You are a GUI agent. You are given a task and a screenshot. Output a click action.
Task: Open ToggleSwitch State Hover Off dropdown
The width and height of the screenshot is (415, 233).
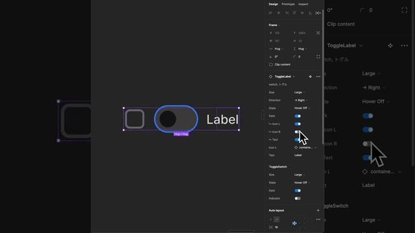(x=302, y=183)
